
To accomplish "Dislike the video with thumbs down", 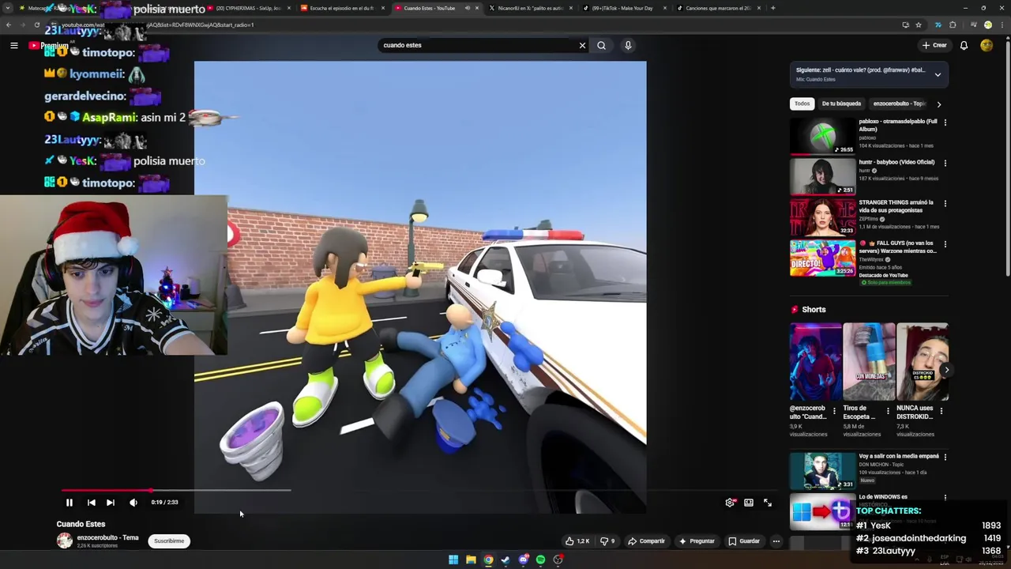I will point(607,541).
